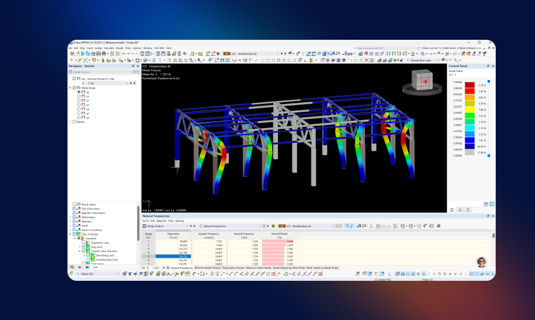The image size is (535, 320).
Task: Click previous mode arrow in Navigator
Action: tap(131, 83)
